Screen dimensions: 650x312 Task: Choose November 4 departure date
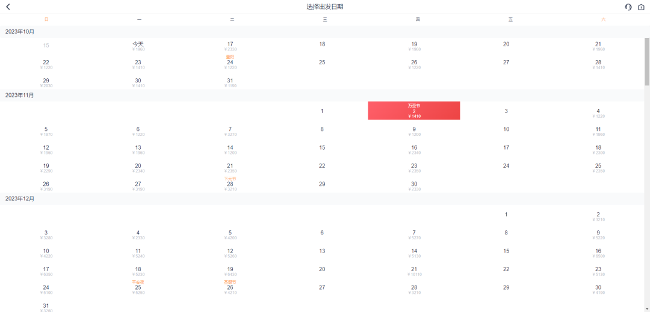[x=598, y=112]
